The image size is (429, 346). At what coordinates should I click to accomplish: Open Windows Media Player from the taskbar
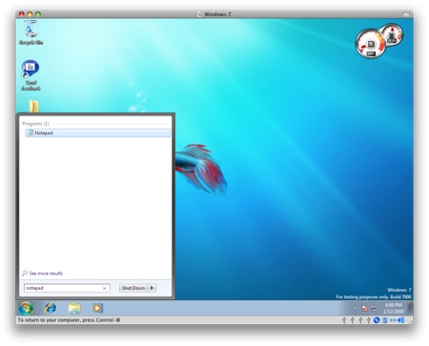(x=97, y=308)
